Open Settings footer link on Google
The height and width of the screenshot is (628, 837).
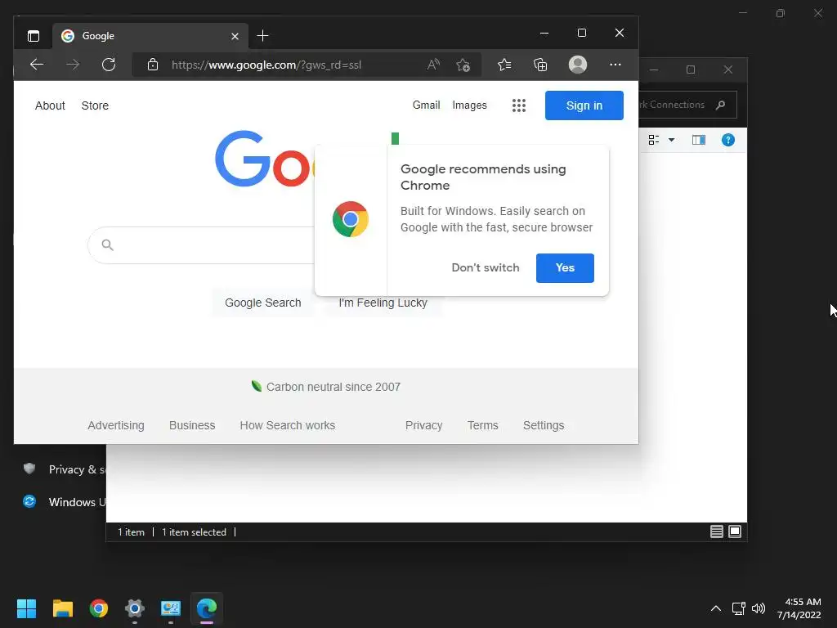(x=544, y=425)
